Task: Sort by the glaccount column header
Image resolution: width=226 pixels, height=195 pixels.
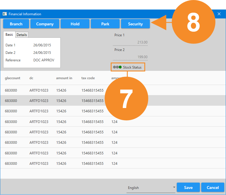Action: 13,78
